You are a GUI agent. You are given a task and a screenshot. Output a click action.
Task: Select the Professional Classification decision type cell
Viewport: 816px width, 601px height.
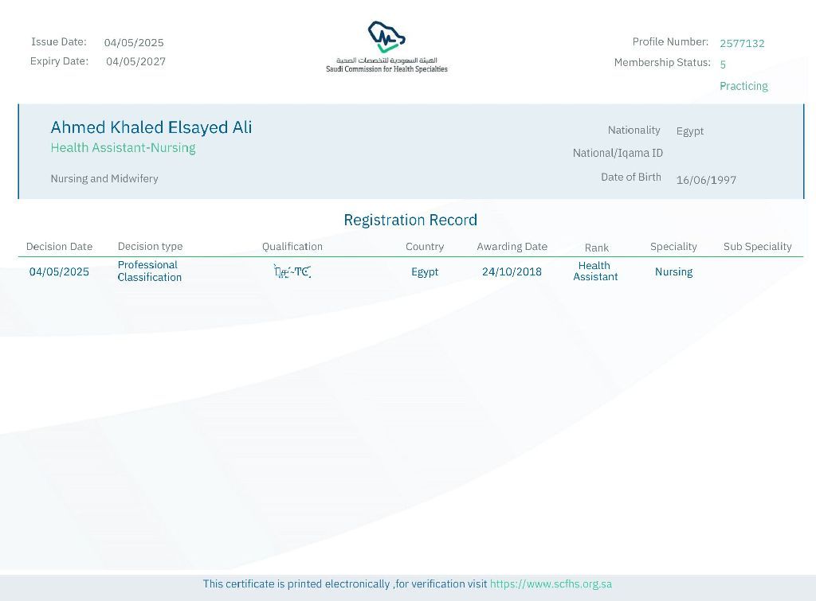(x=149, y=271)
